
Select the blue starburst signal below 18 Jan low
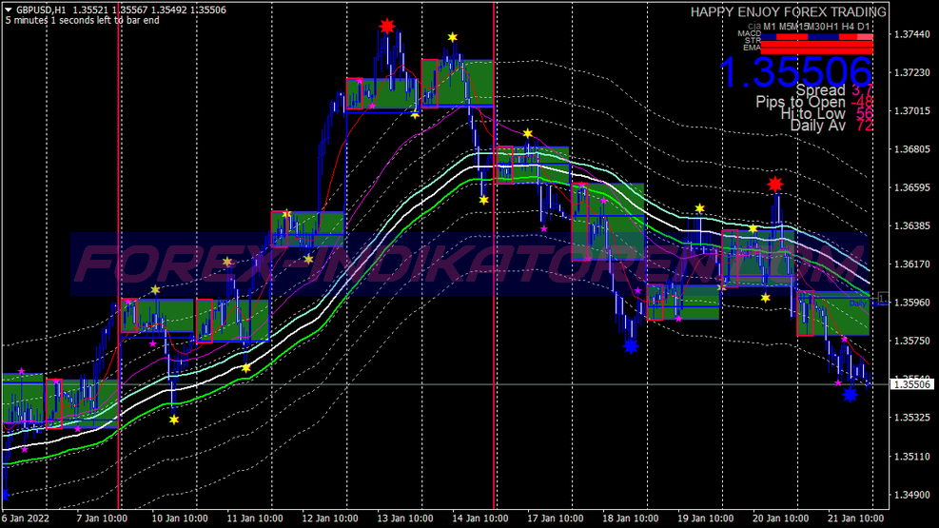click(630, 346)
